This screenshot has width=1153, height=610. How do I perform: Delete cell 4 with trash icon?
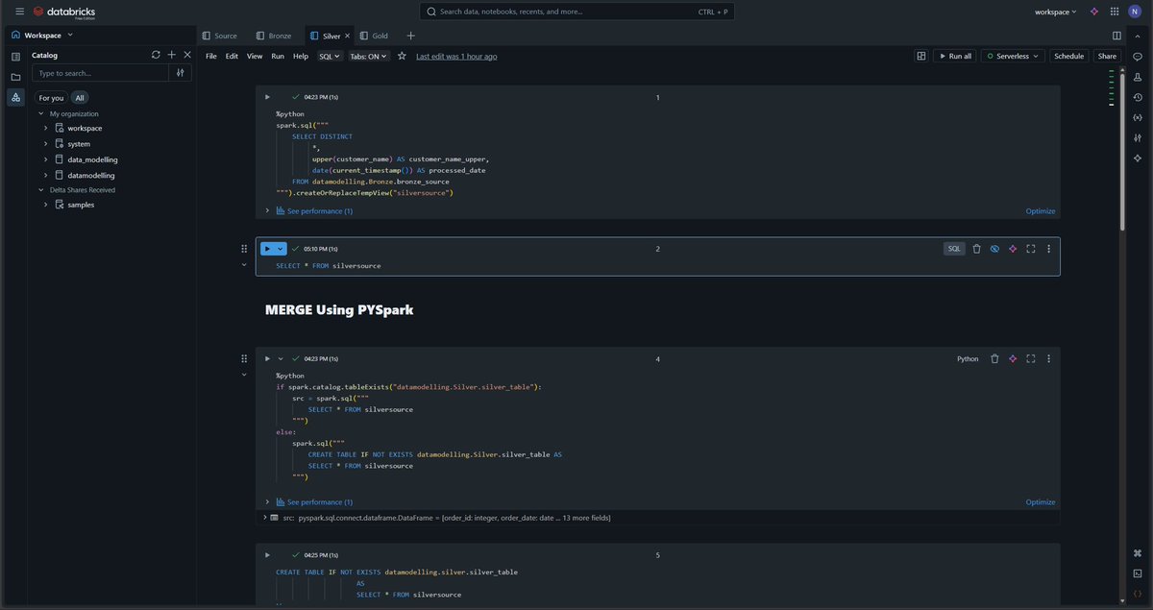pos(994,358)
